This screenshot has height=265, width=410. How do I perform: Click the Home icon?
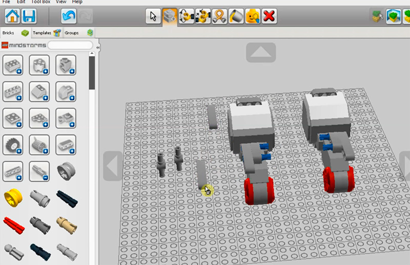click(12, 16)
